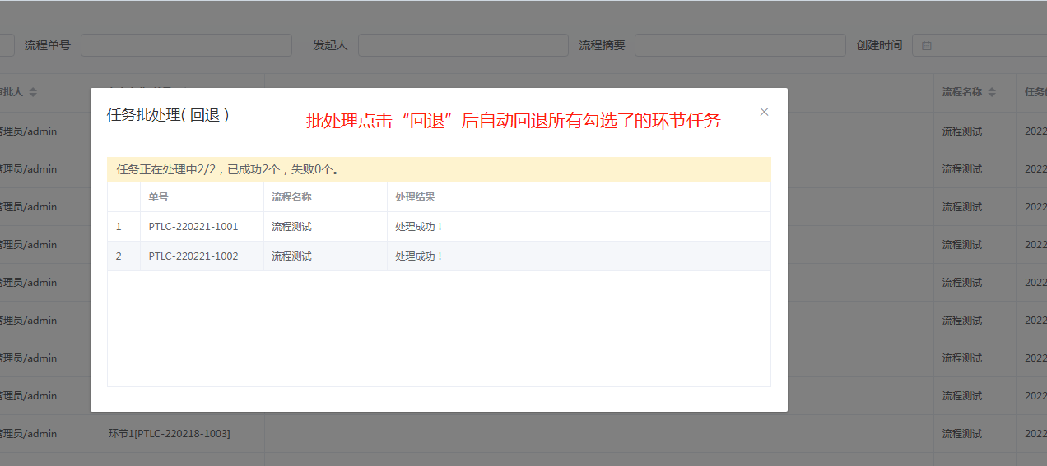
Task: Select dialog row PTLC-220221-1002
Action: pyautogui.click(x=193, y=256)
